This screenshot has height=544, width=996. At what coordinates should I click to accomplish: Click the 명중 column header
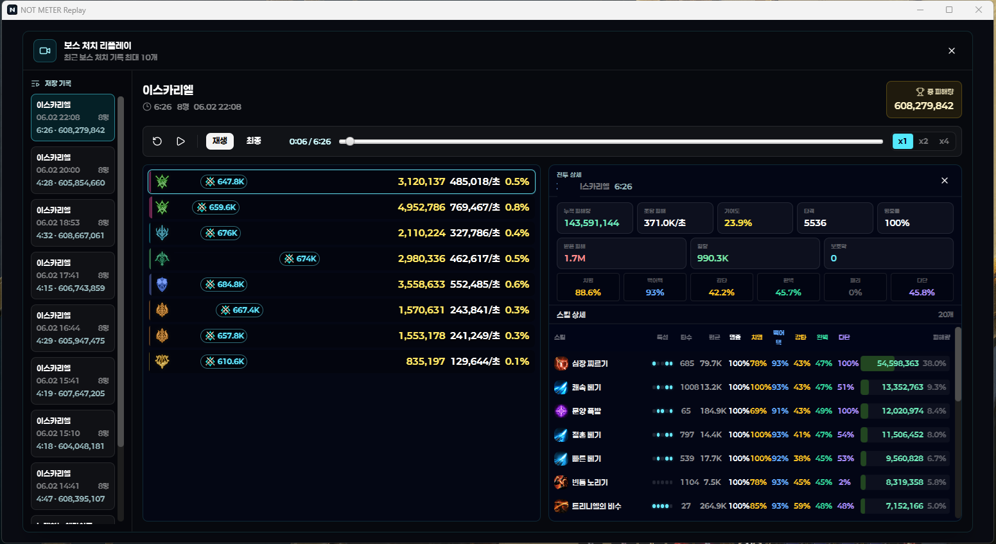735,337
